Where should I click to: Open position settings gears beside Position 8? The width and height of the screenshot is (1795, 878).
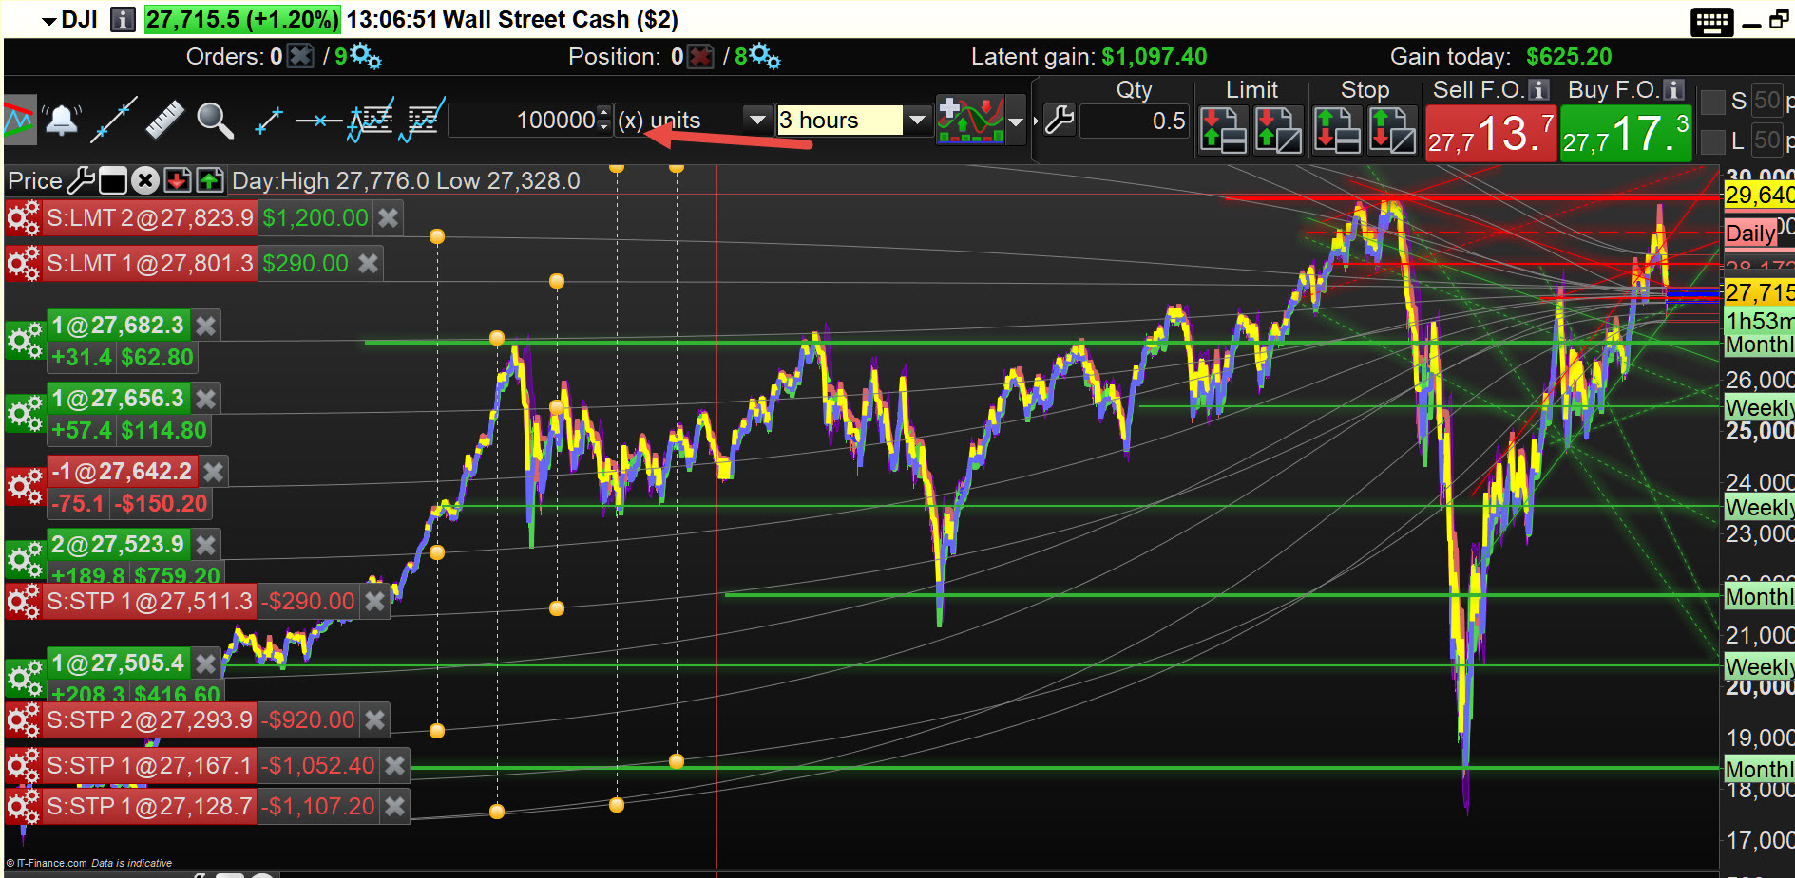(x=764, y=57)
